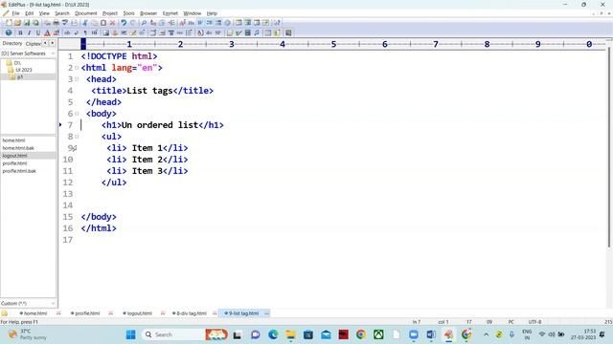This screenshot has height=344, width=613.
Task: Click the Open file toolbar icon
Action: (17, 23)
